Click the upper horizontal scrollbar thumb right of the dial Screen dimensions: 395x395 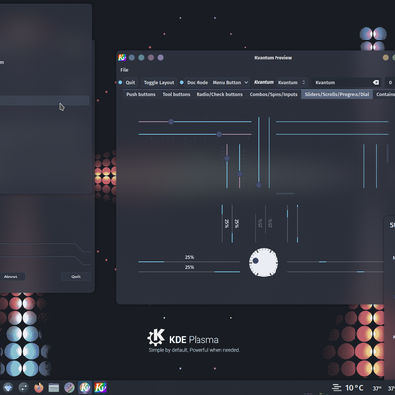coord(322,262)
